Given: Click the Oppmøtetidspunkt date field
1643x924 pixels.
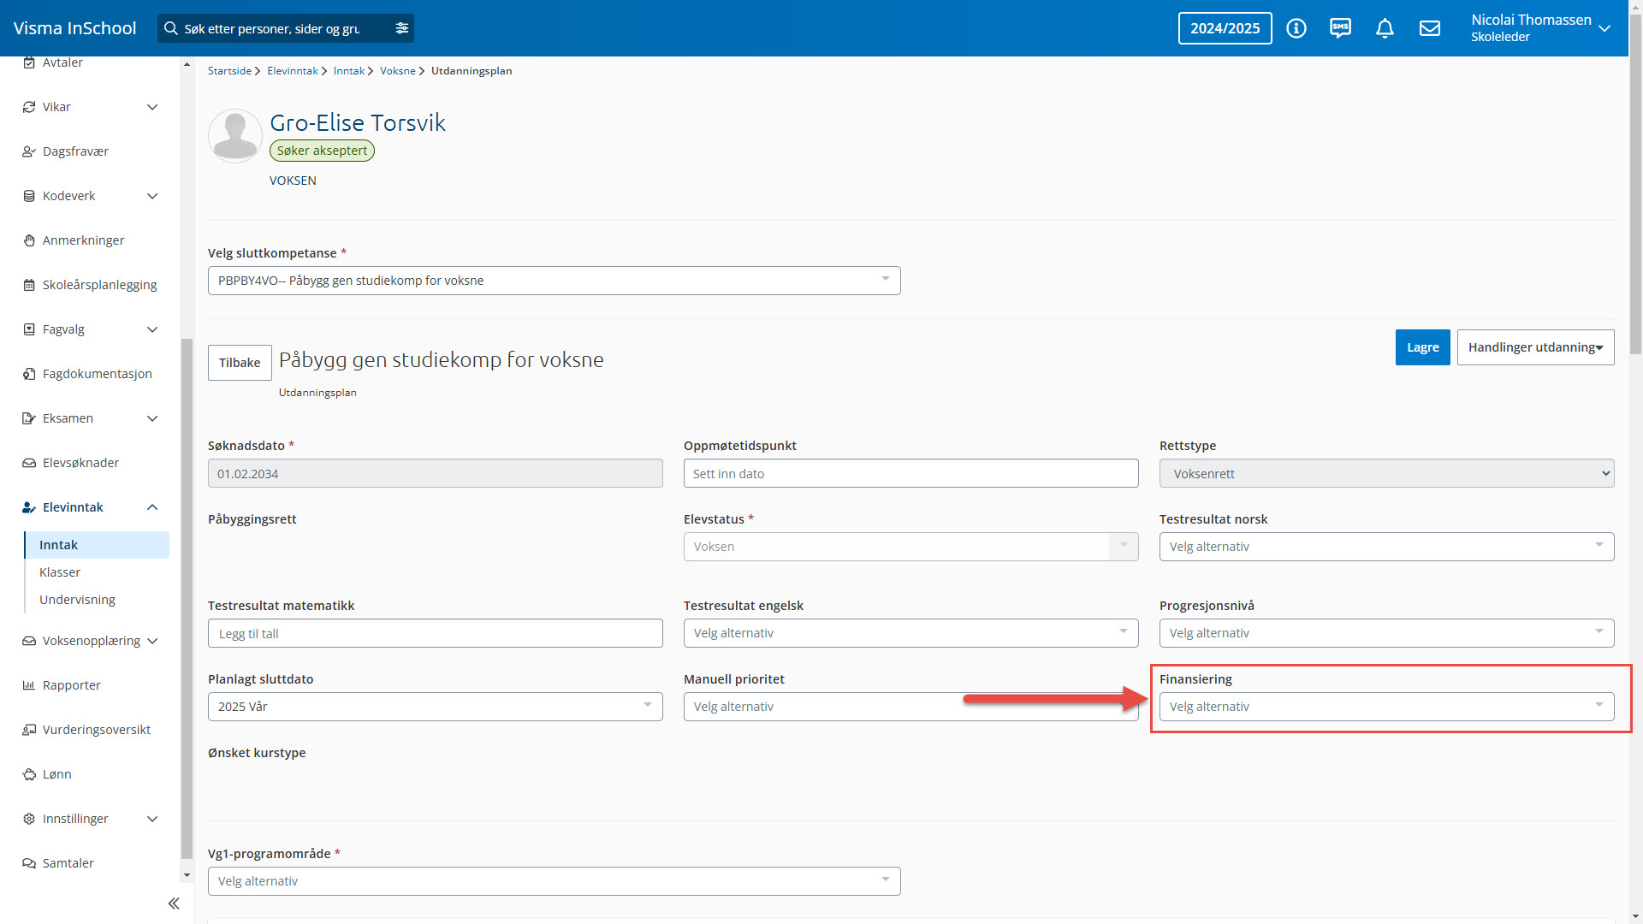Looking at the screenshot, I should (910, 473).
